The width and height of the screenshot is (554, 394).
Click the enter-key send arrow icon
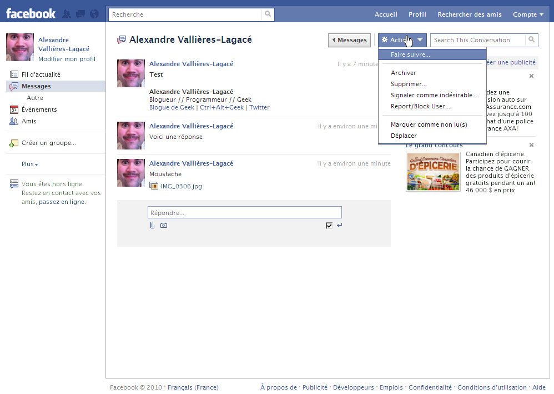click(x=340, y=225)
